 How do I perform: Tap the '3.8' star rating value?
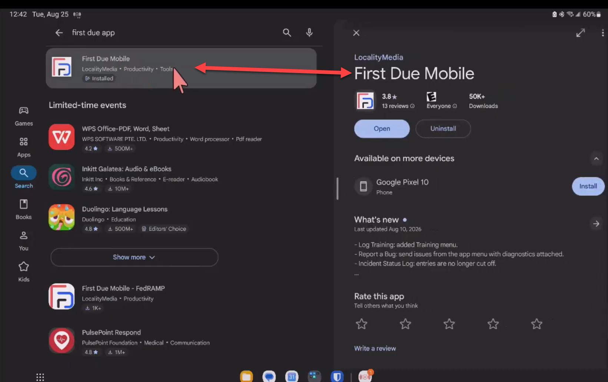pyautogui.click(x=389, y=96)
